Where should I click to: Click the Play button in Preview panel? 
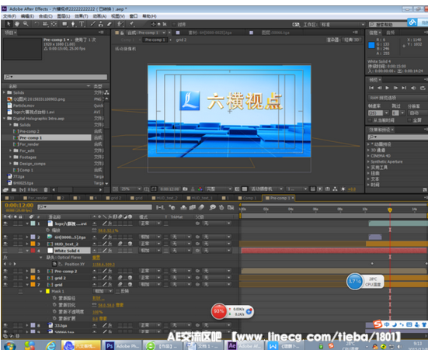[387, 88]
